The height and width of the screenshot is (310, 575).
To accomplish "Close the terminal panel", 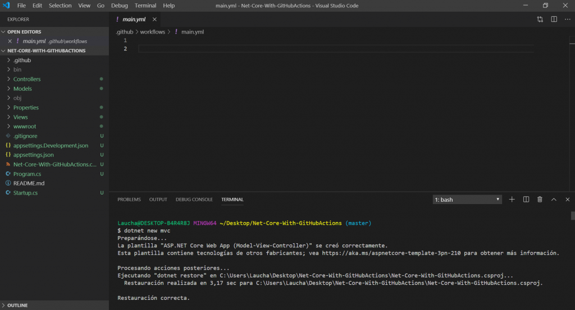I will [567, 200].
